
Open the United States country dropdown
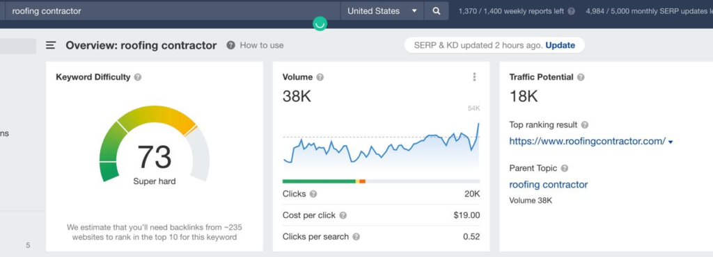click(382, 11)
